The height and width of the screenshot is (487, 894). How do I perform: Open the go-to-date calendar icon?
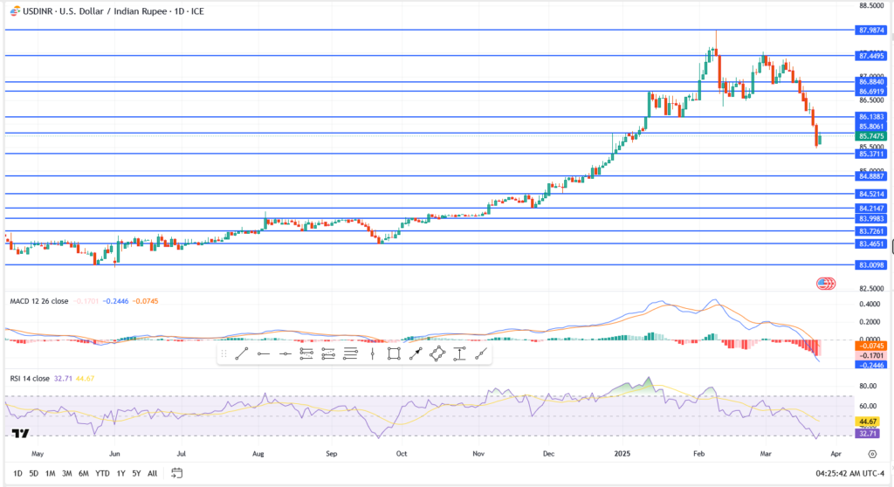176,473
